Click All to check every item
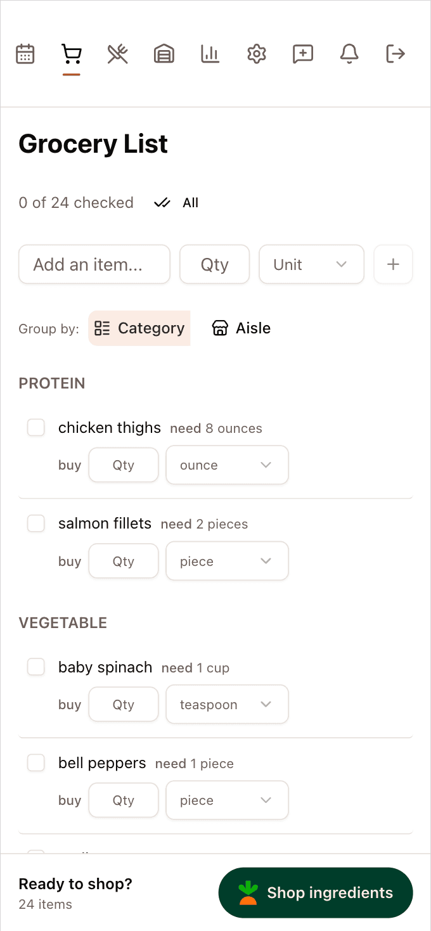This screenshot has width=431, height=931. coord(176,202)
